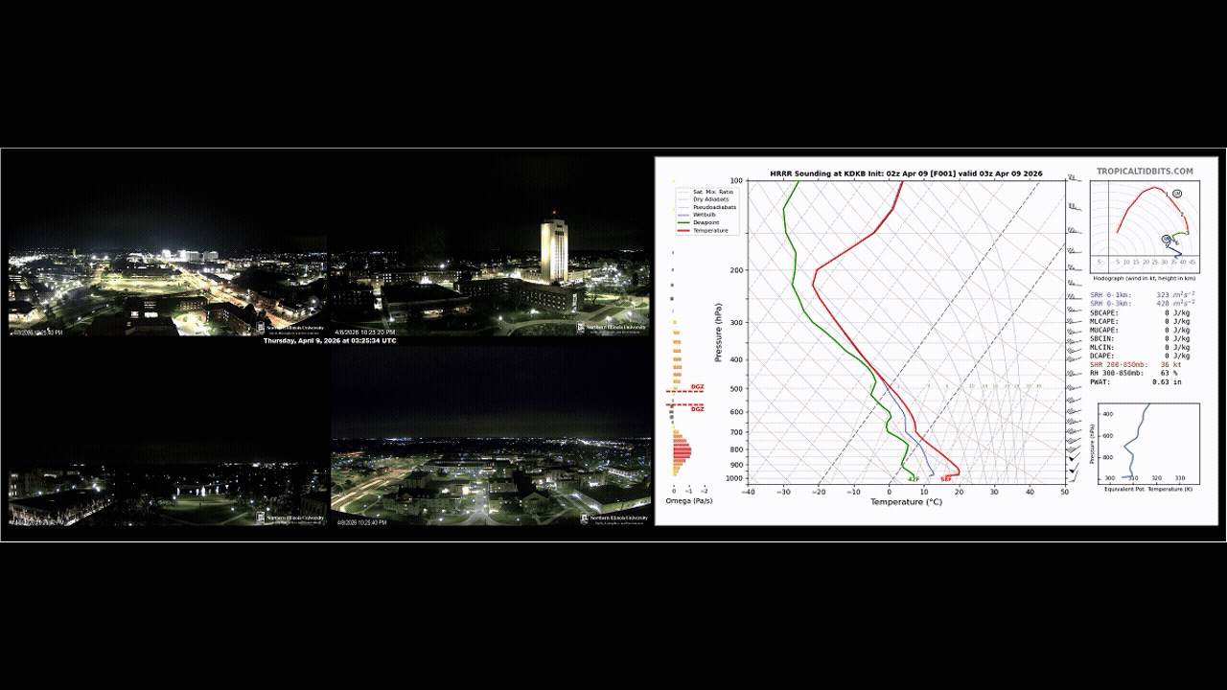
Task: Click the NIU logo on top-left webcam
Action: pyautogui.click(x=291, y=328)
